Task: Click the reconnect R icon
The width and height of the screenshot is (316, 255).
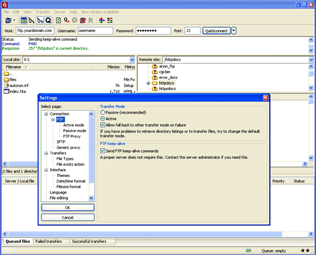Action: pos(91,21)
